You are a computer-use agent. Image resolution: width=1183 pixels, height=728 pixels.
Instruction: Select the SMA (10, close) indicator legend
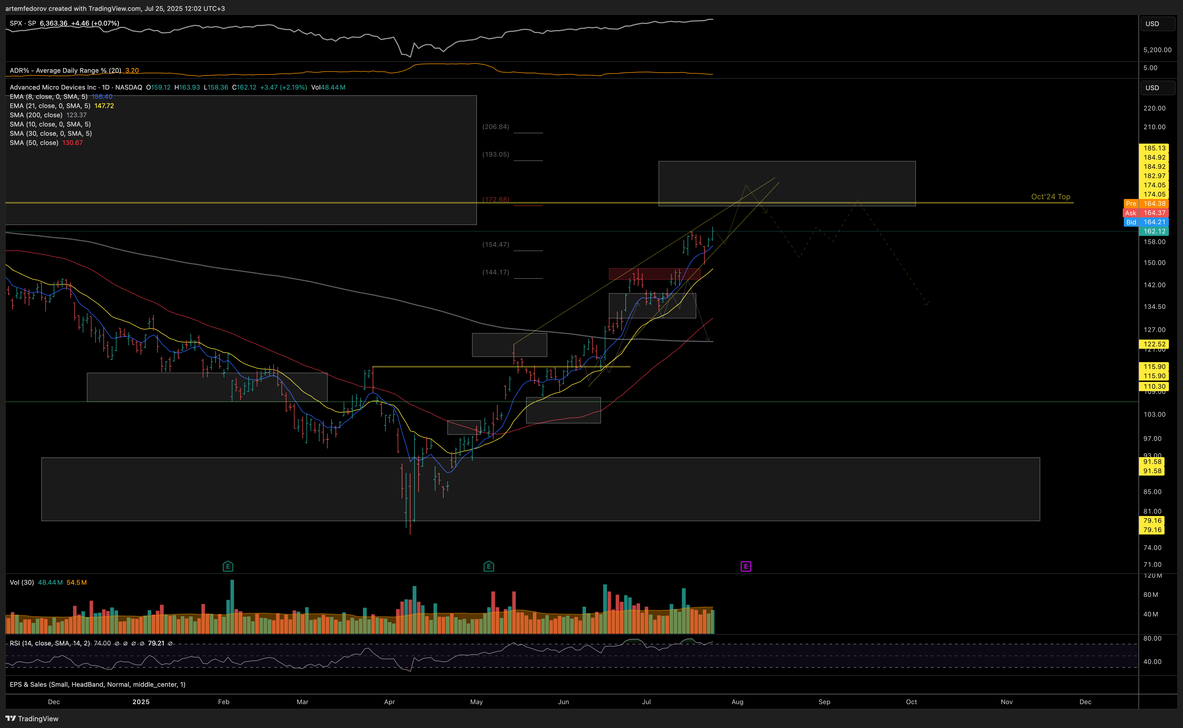(50, 124)
